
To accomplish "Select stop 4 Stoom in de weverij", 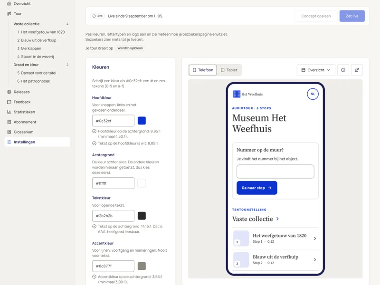I will click(35, 57).
